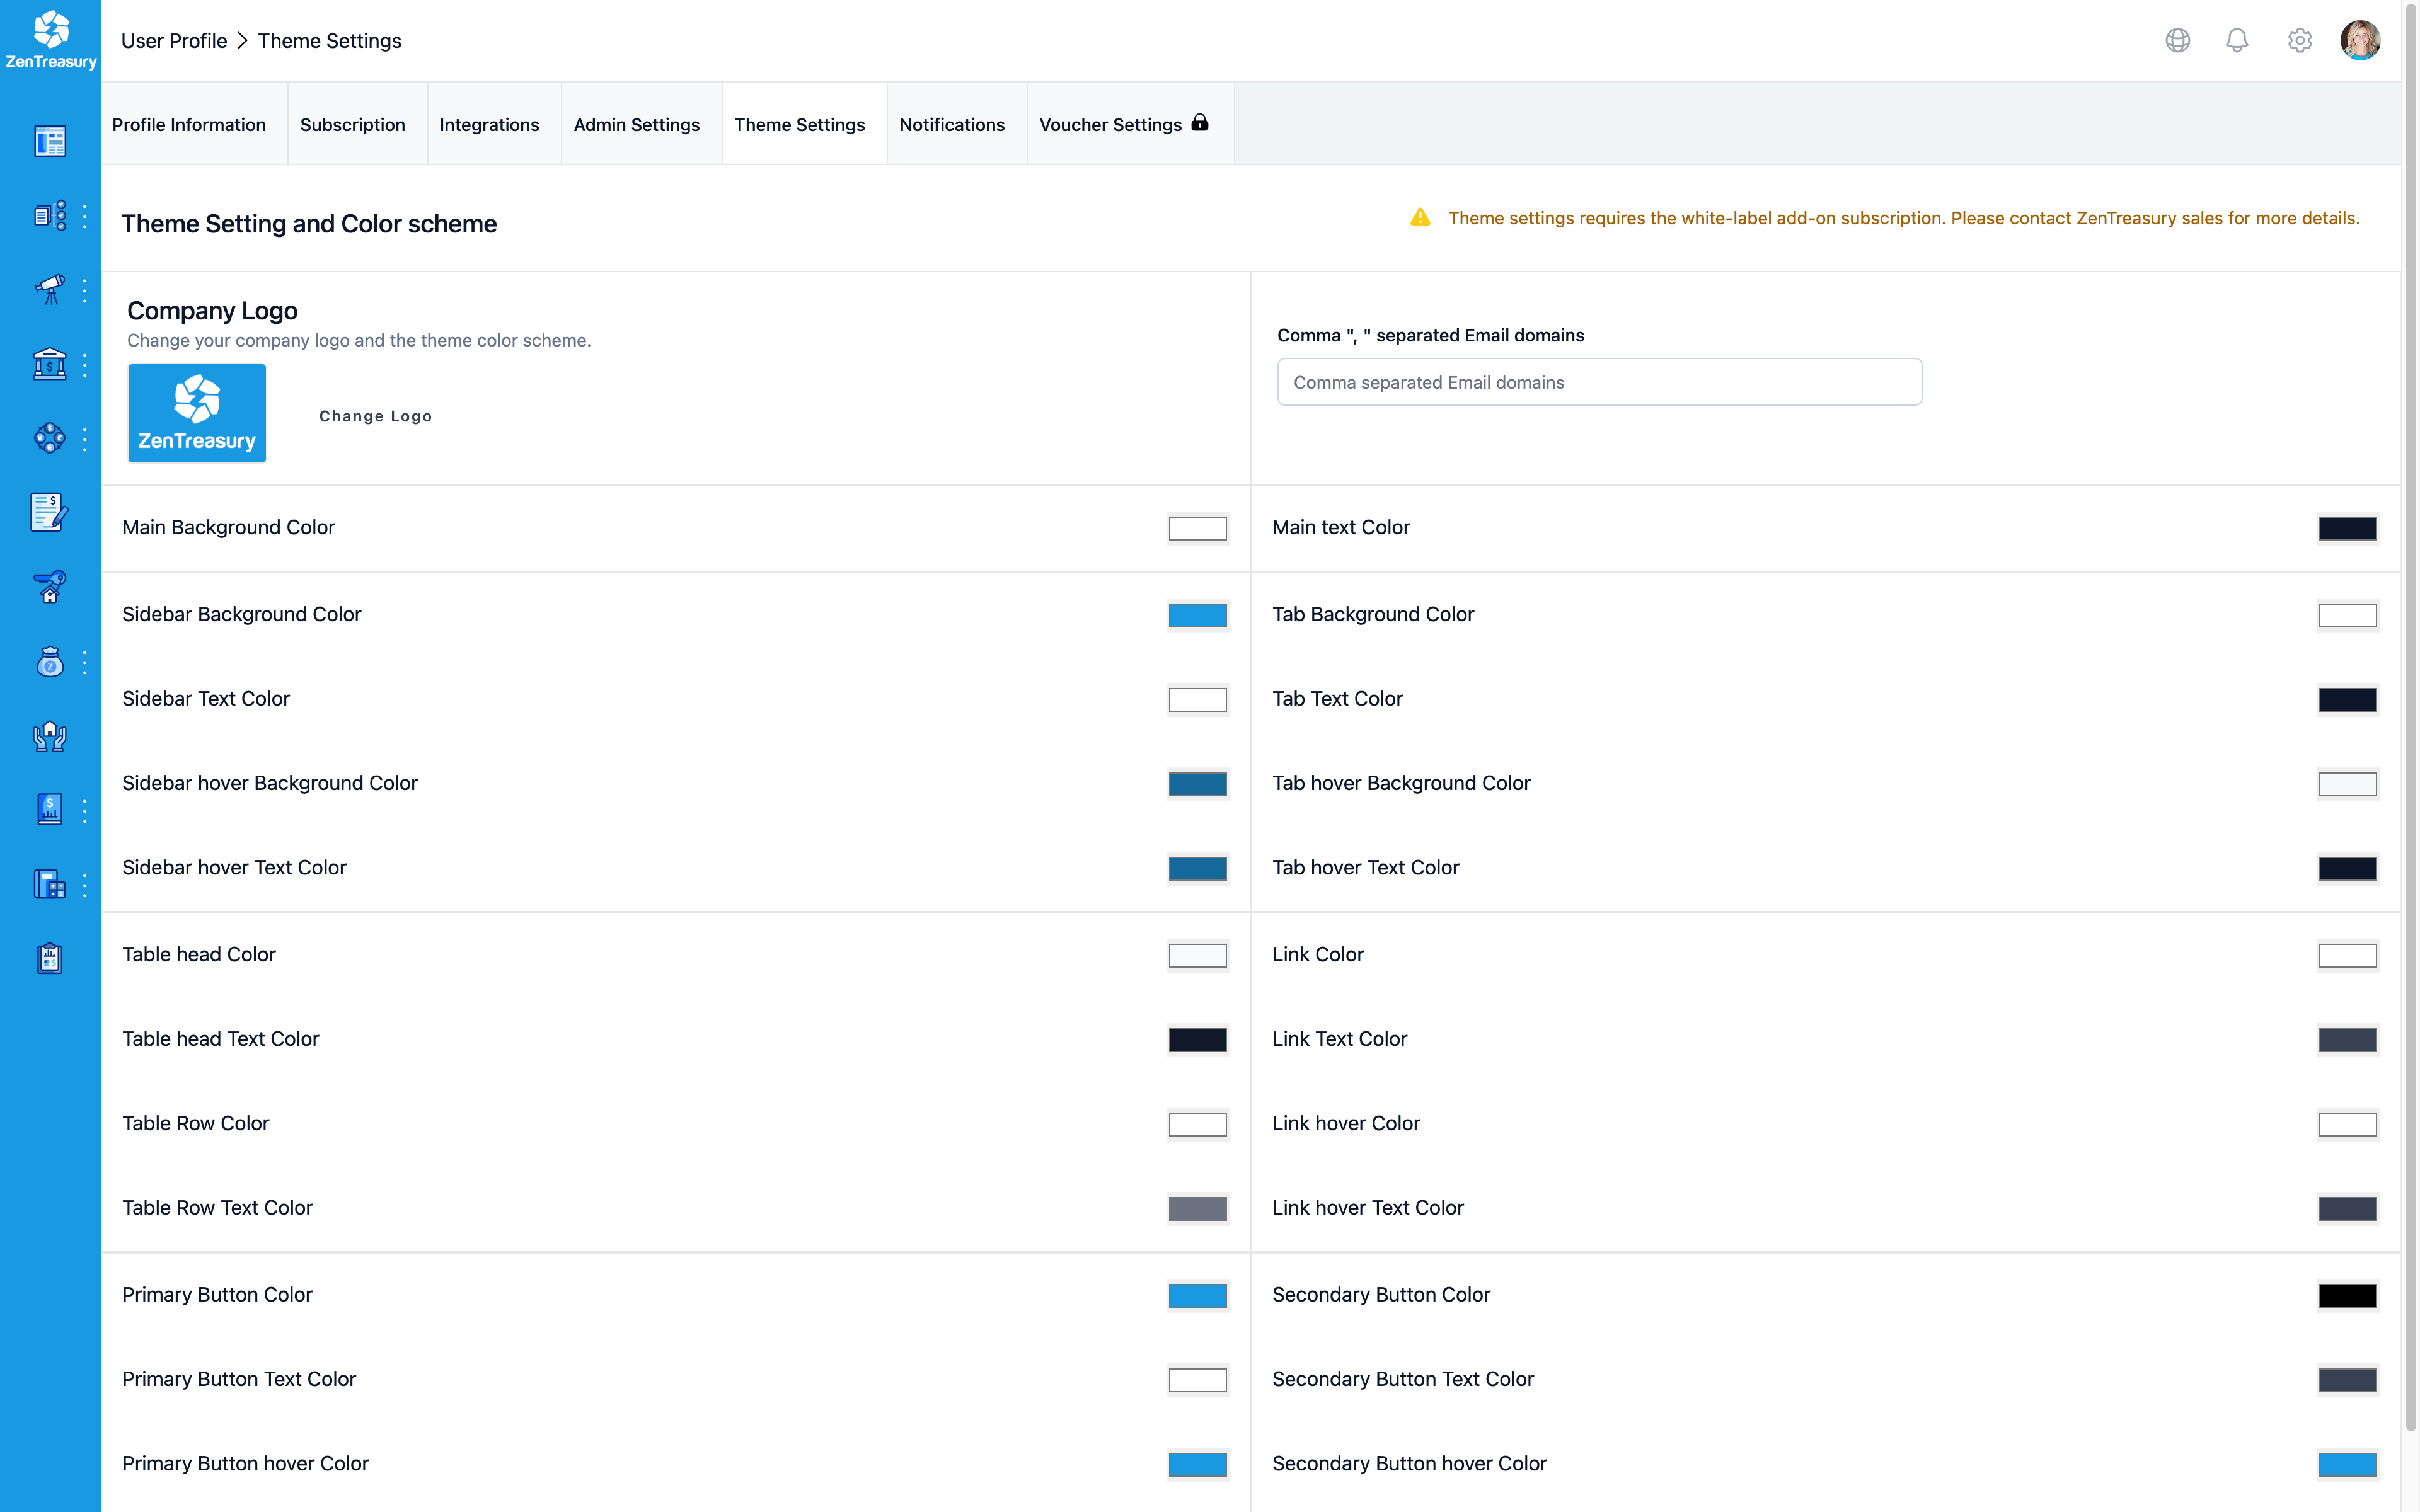Open the Tab Background Color swatch
Screen dimensions: 2420x1512
coord(2347,615)
